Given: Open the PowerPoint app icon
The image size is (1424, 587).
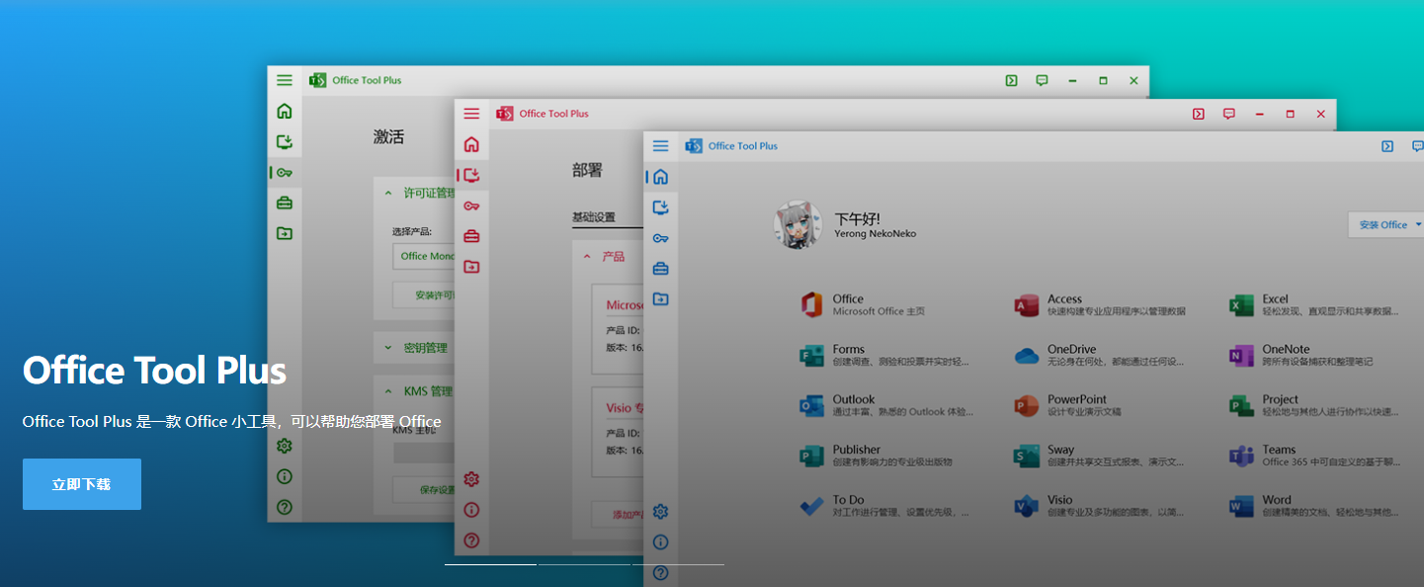Looking at the screenshot, I should tap(1027, 406).
